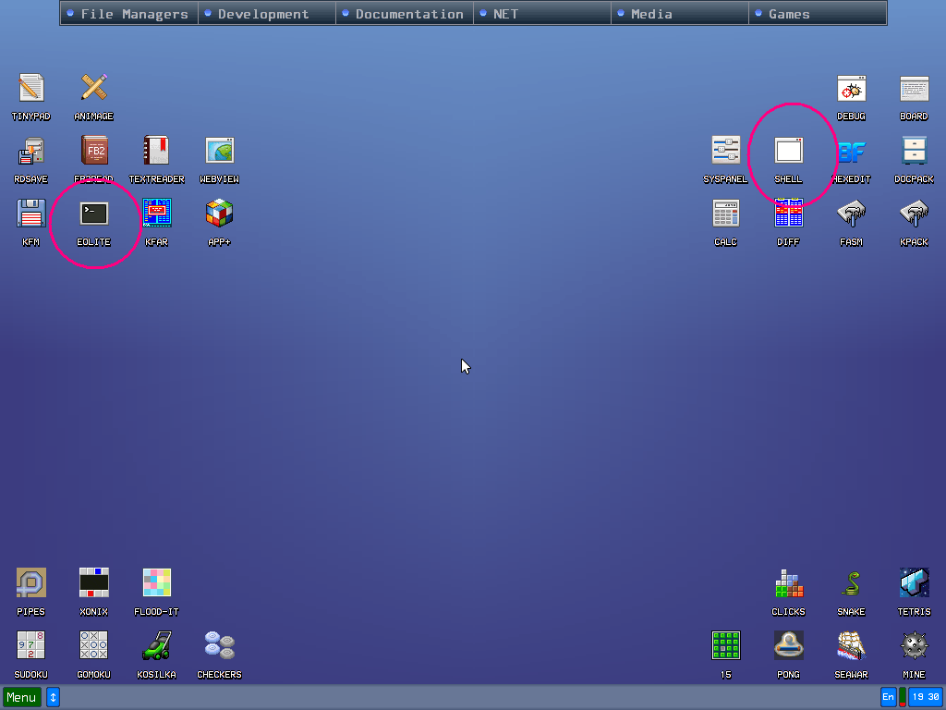Open the SYSPANEL system panel icon

pos(725,152)
